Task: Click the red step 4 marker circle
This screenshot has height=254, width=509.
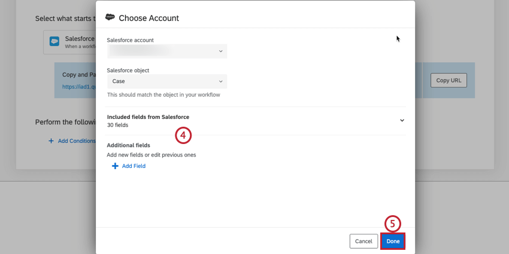Action: point(184,136)
